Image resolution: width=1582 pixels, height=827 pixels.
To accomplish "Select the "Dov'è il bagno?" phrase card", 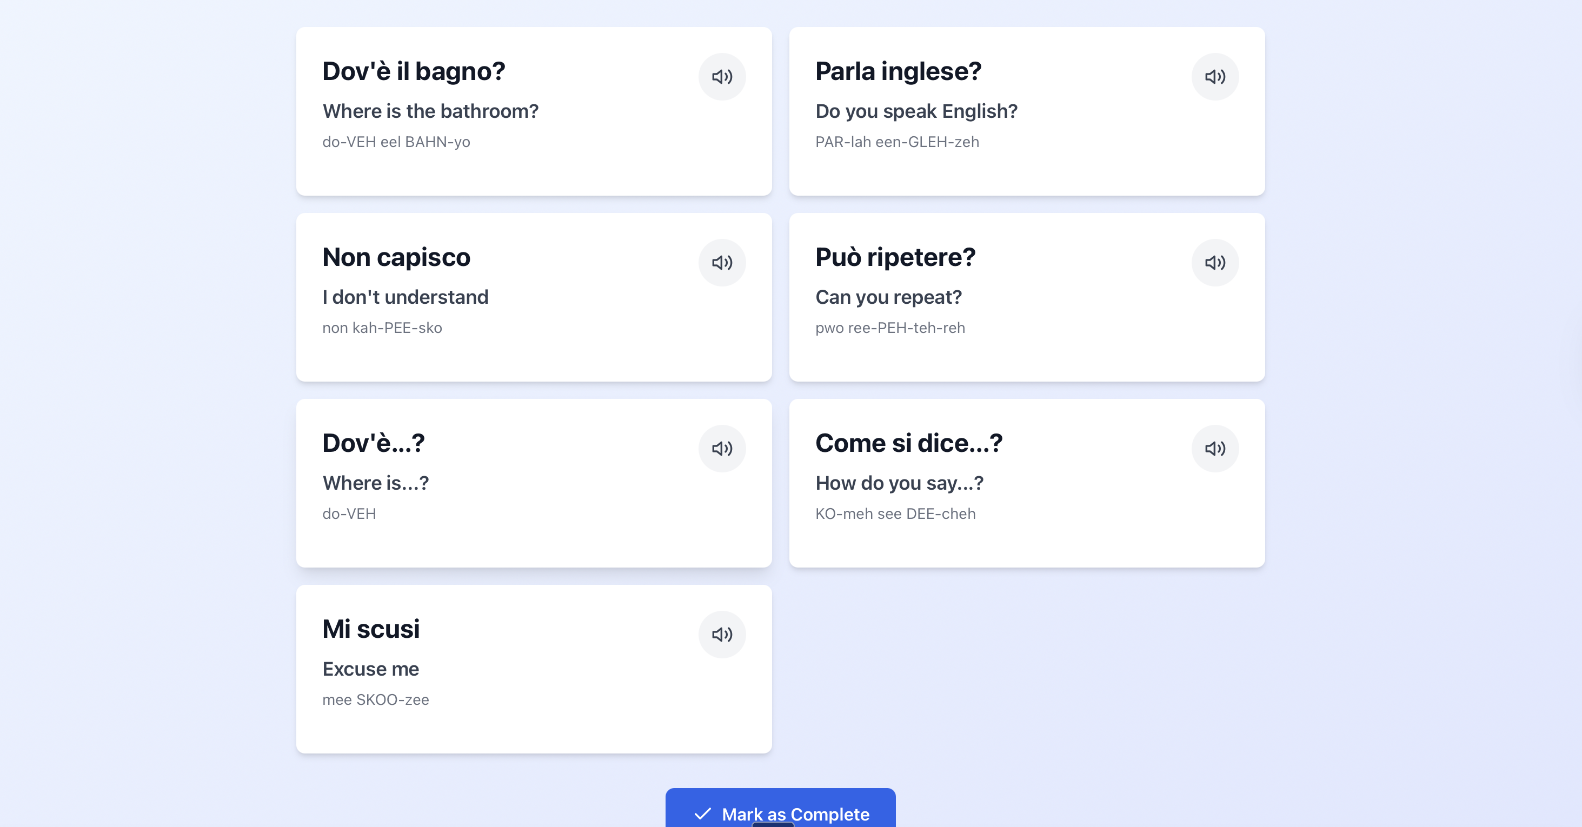I will click(x=534, y=111).
